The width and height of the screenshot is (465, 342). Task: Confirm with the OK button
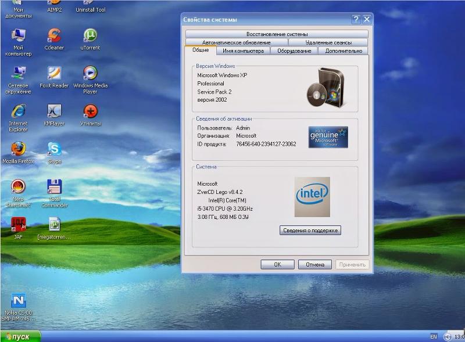(278, 264)
